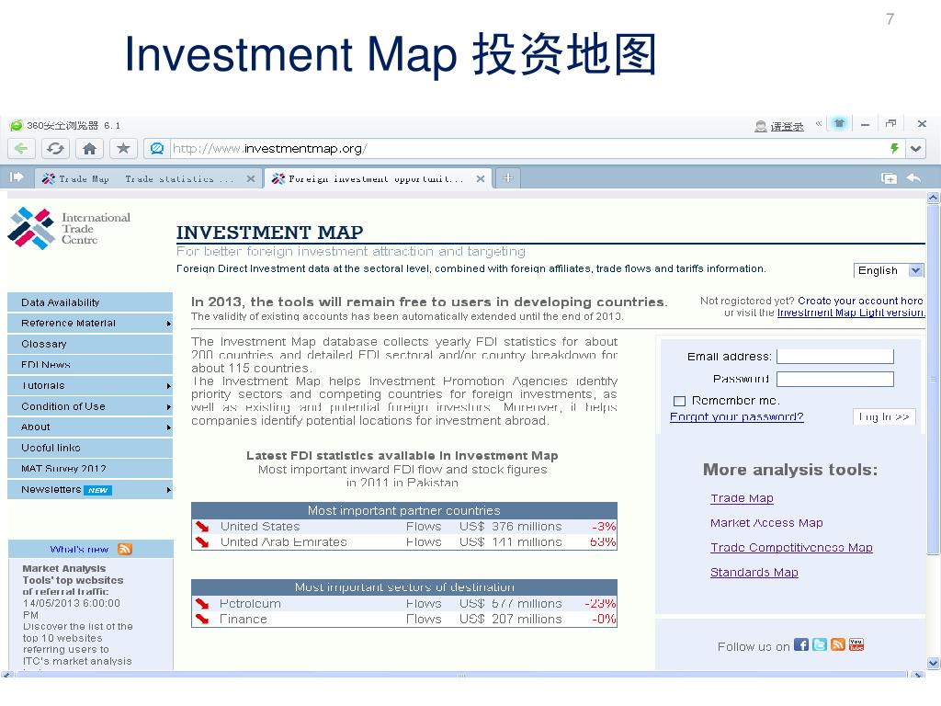This screenshot has height=706, width=941.
Task: Check the Remember me checkbox
Action: [x=679, y=401]
